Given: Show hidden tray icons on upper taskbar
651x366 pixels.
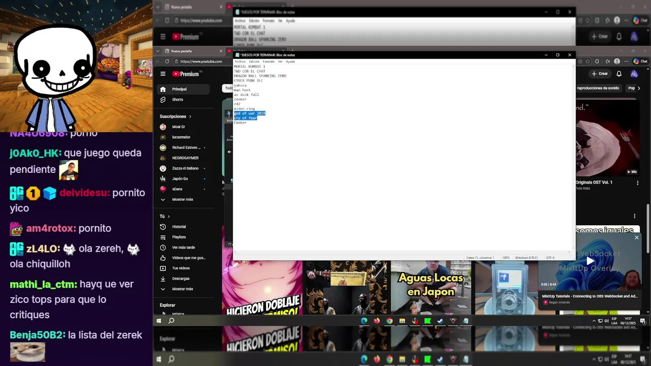Looking at the screenshot, I should click(x=594, y=321).
